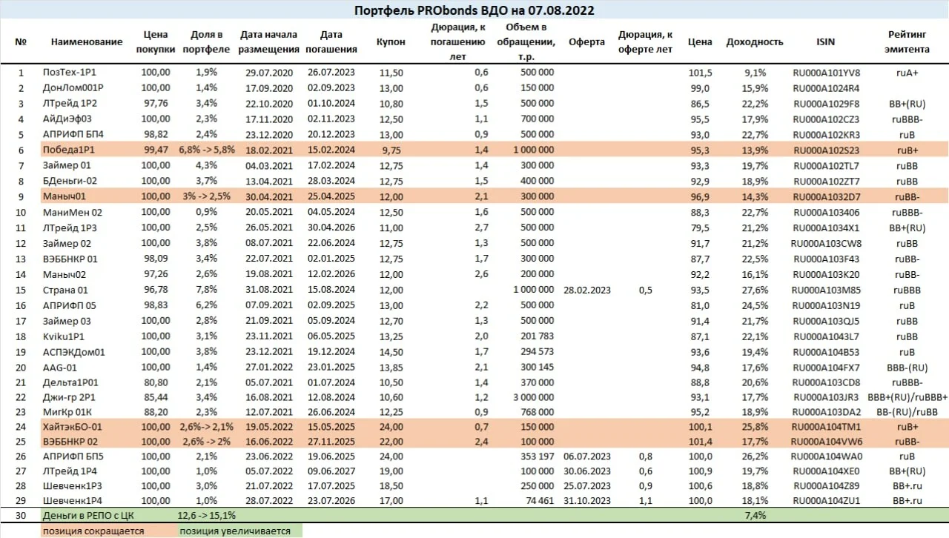
Task: Click the 'МигКр 01К' name cell
Action: (x=67, y=413)
